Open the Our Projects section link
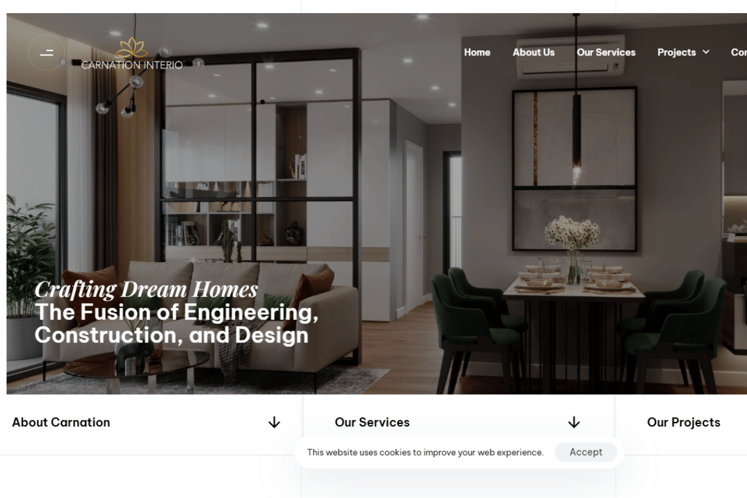747x498 pixels. [684, 422]
